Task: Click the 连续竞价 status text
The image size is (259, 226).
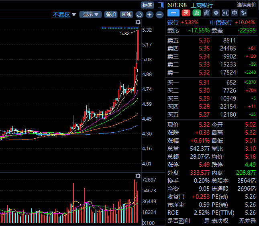Action: pos(246,5)
